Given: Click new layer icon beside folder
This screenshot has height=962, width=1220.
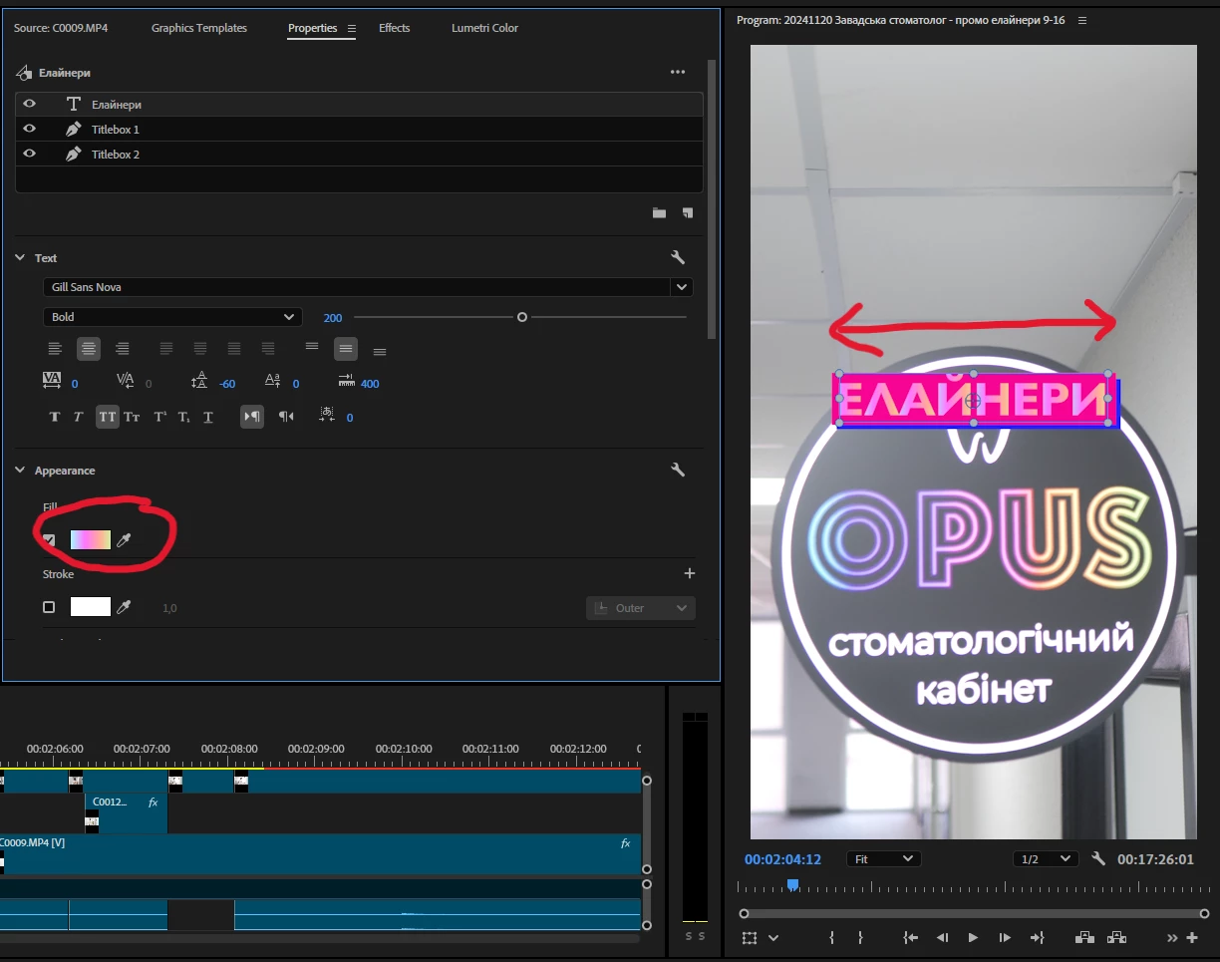Looking at the screenshot, I should click(688, 212).
